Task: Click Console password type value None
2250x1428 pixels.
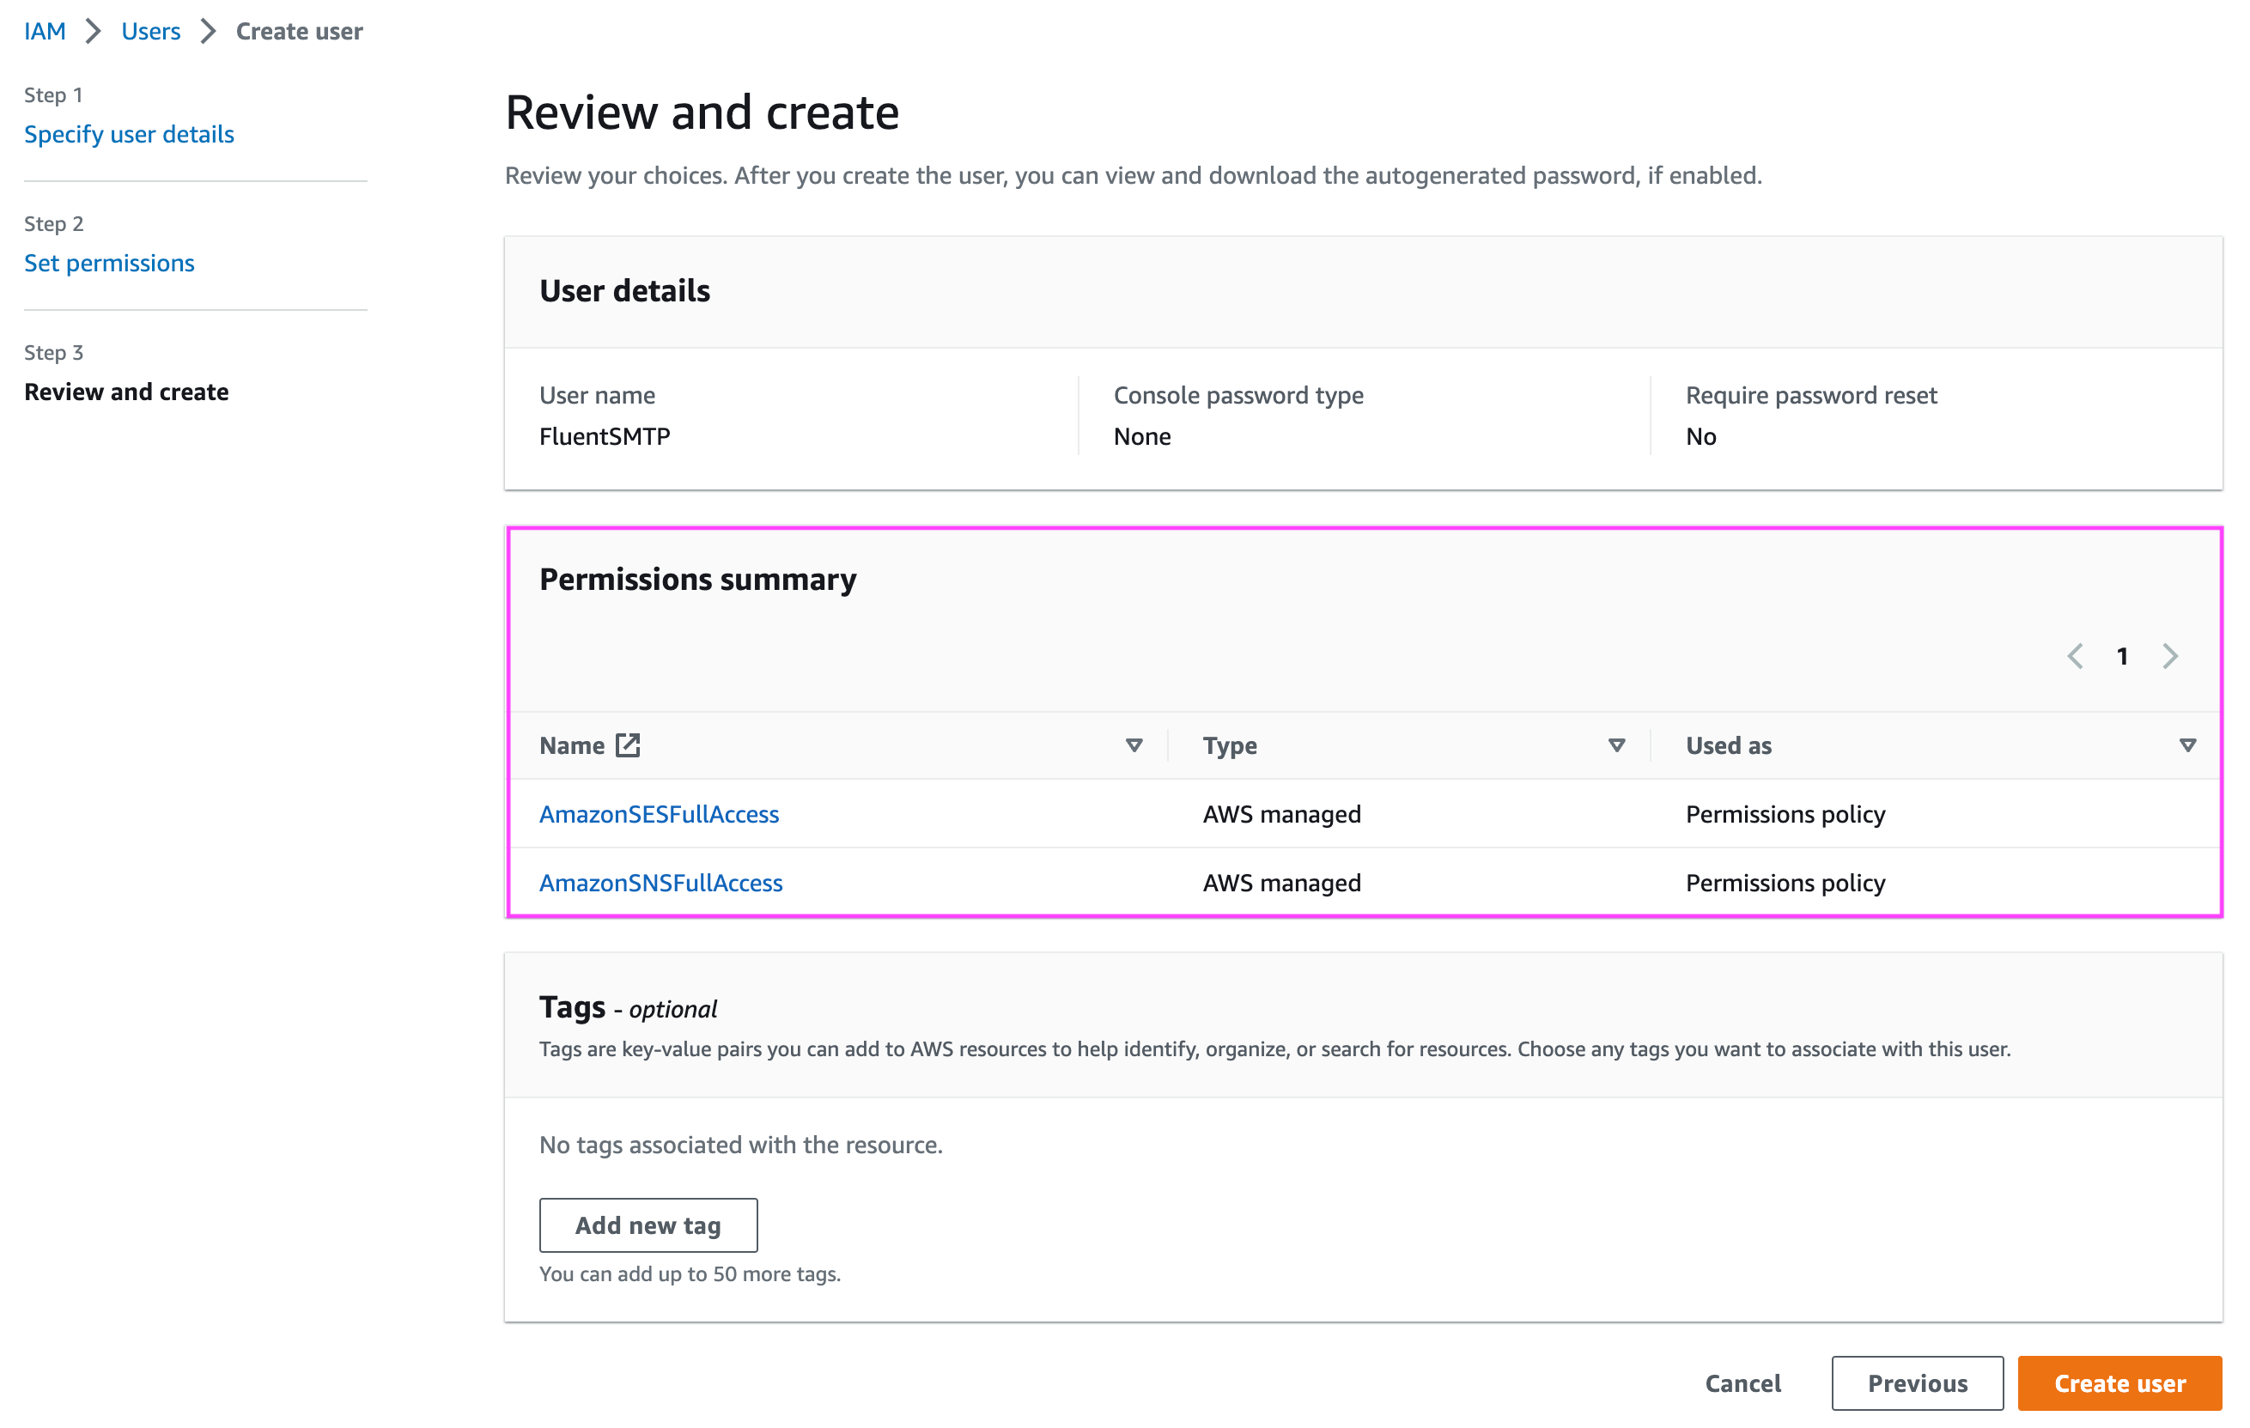Action: (1142, 436)
